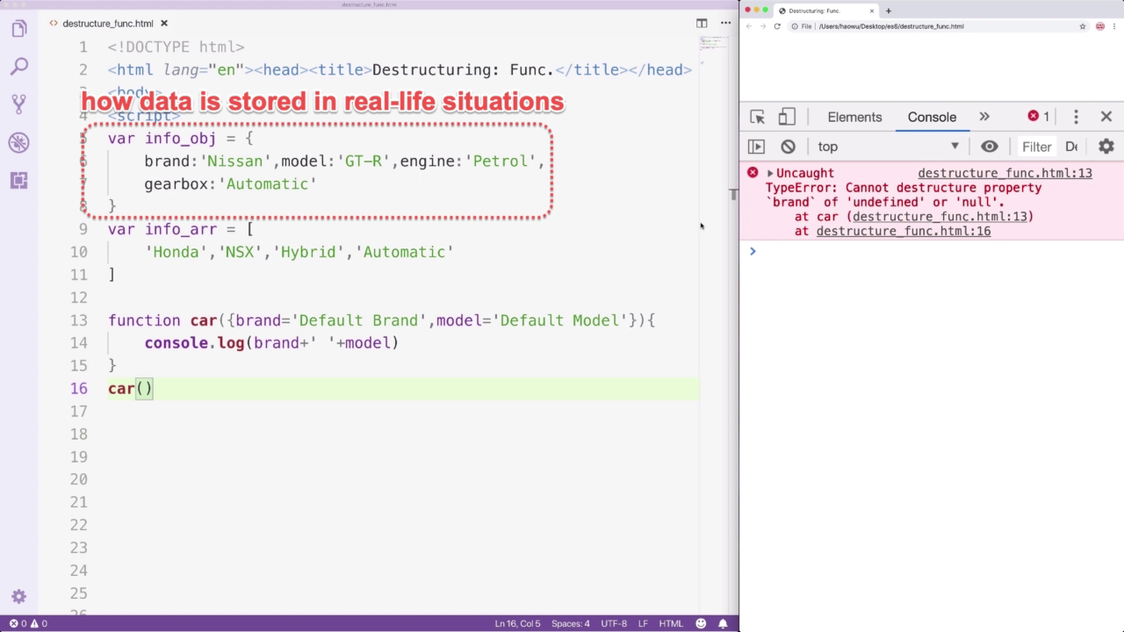Click the DevTools error count badge
The height and width of the screenshot is (632, 1124).
point(1039,116)
